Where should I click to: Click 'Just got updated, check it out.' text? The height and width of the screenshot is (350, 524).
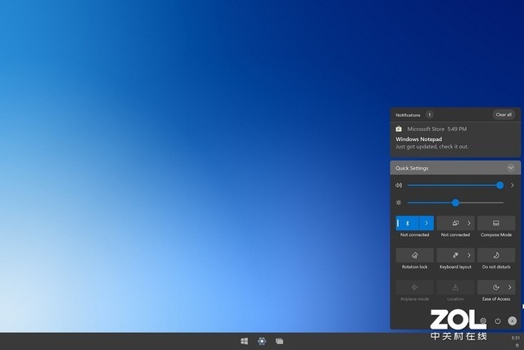coord(431,147)
